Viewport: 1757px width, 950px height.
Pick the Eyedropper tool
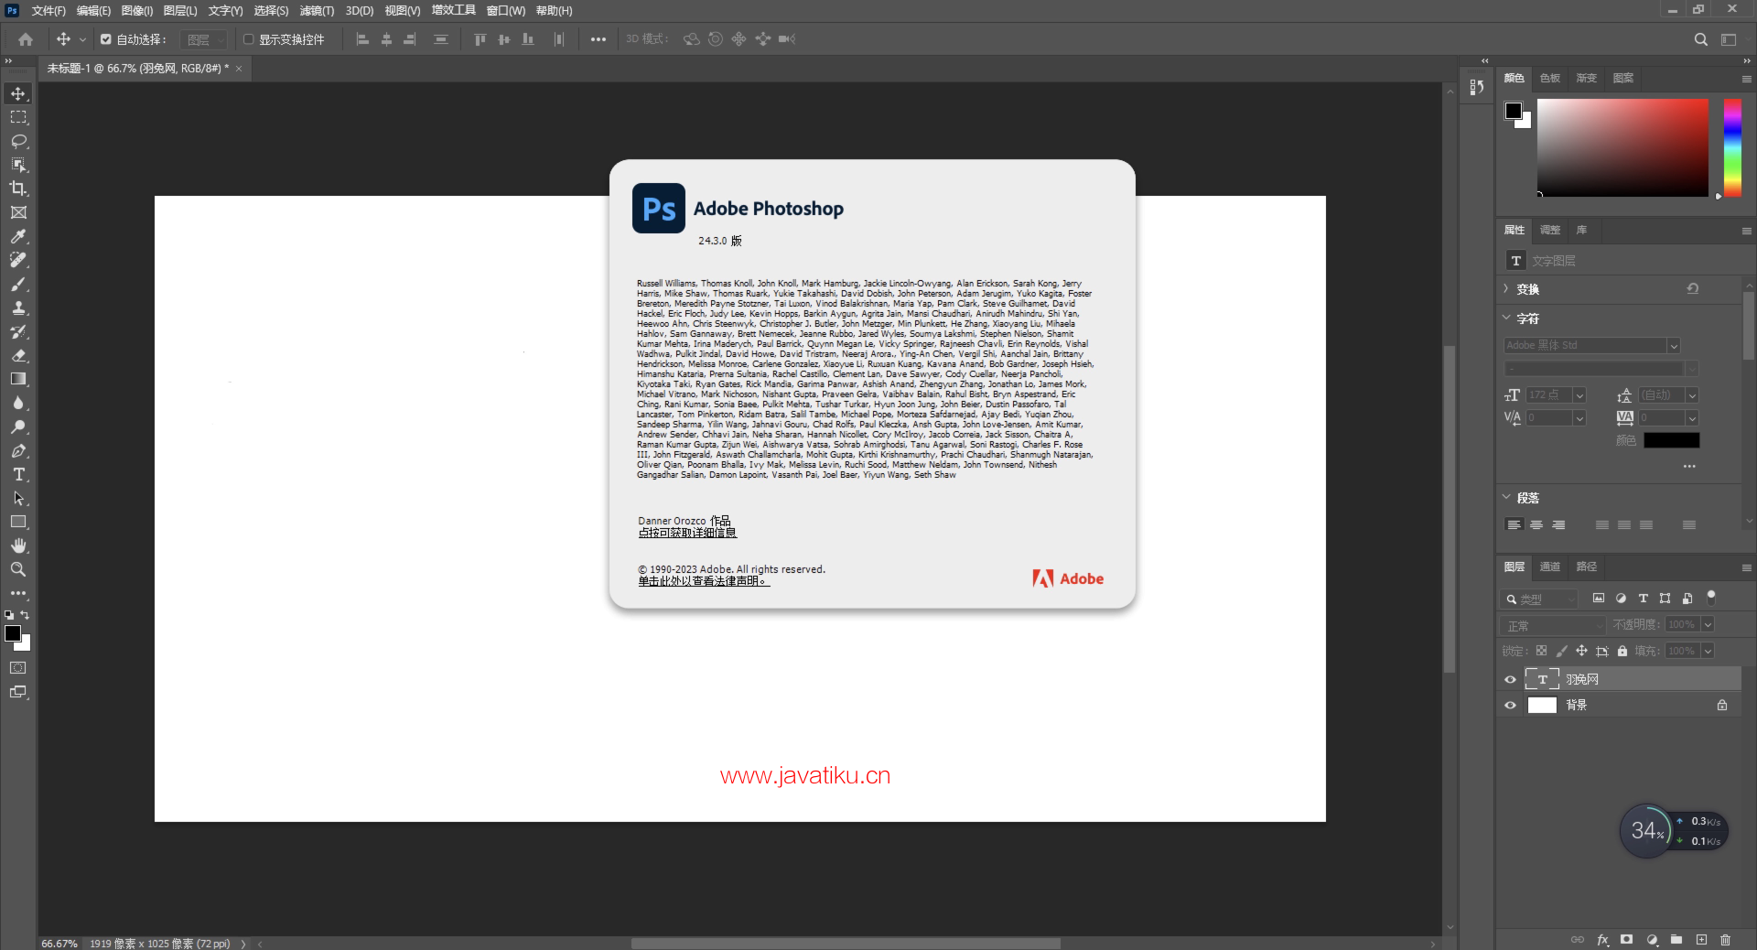click(x=18, y=236)
